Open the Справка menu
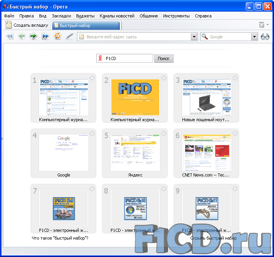Screen dimensions: 274x257 [x=203, y=16]
